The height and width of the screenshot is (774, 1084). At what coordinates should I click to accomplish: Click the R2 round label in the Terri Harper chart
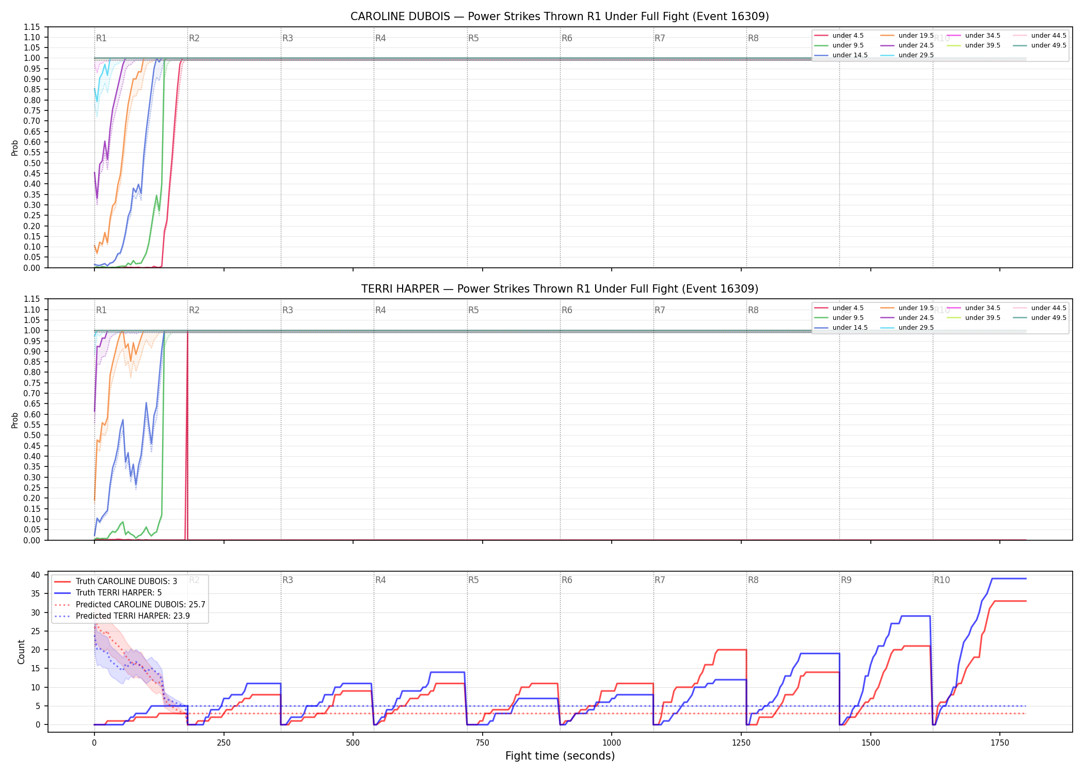point(194,310)
